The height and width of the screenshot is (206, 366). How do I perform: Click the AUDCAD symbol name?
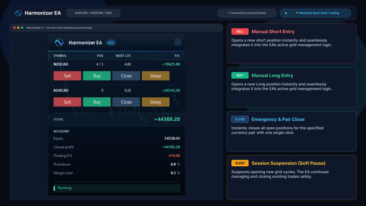tap(61, 90)
